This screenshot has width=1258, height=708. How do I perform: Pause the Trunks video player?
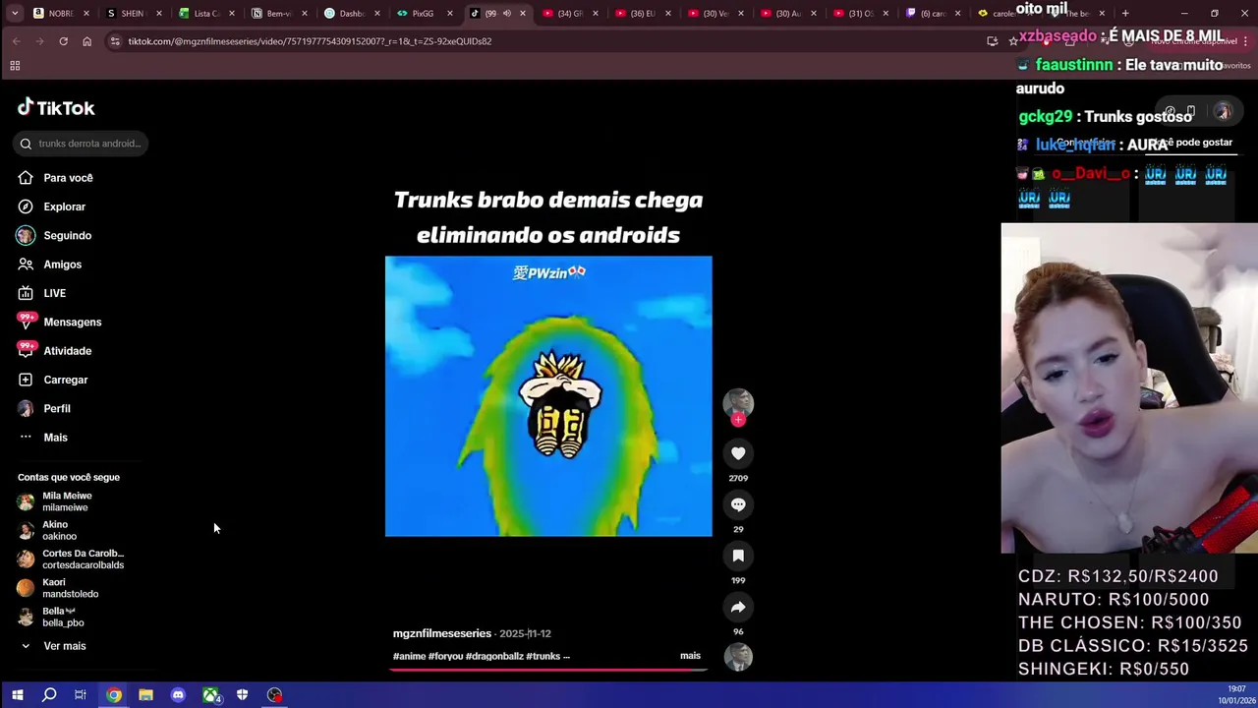pyautogui.click(x=548, y=396)
